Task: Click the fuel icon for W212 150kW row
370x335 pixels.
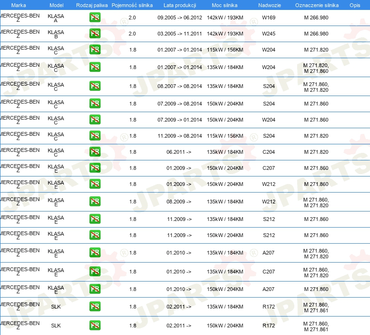Action: [x=95, y=184]
